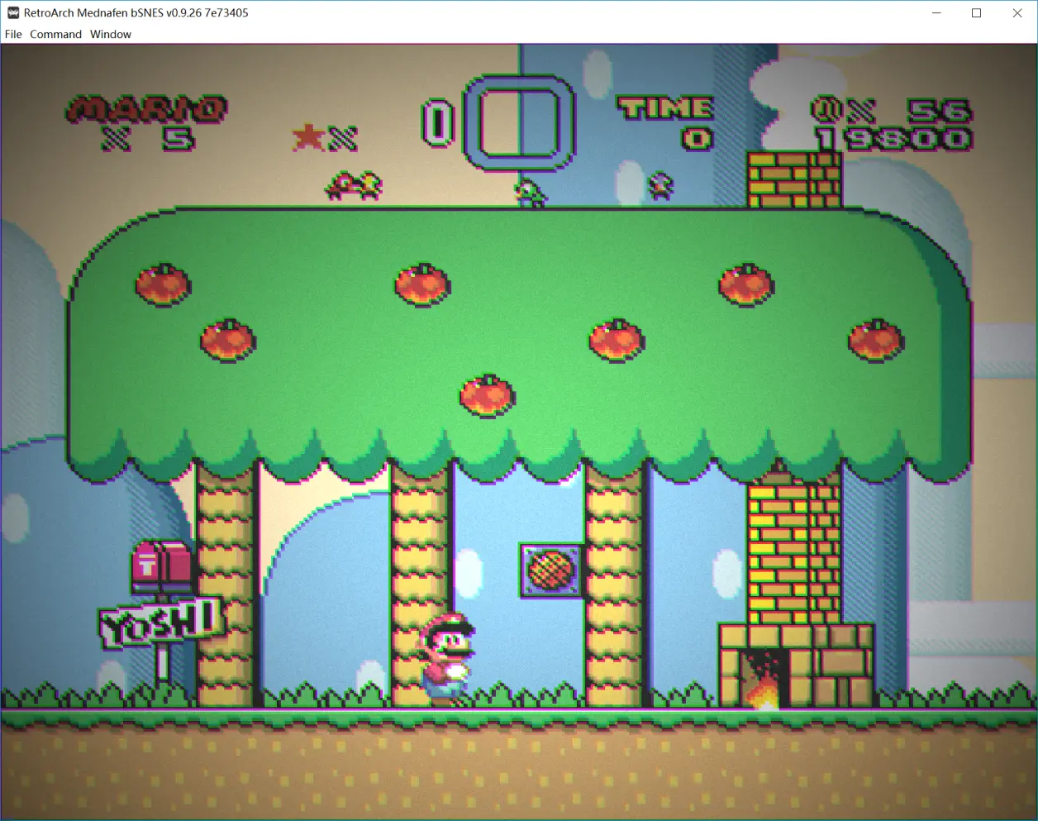This screenshot has height=821, width=1038.
Task: Click the top-left apple in the tree
Action: (x=163, y=284)
